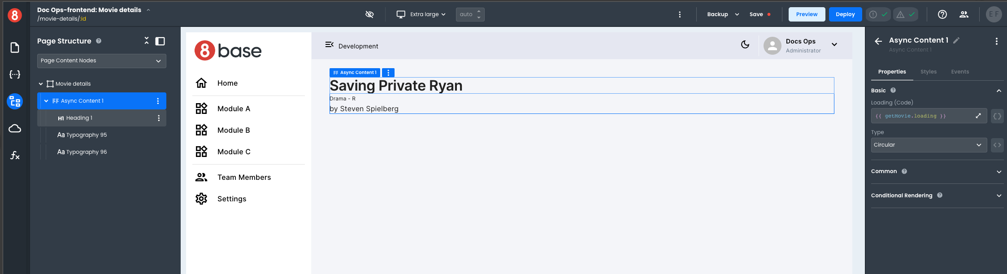This screenshot has width=1007, height=274.
Task: Expand the Loading code editor
Action: pyautogui.click(x=978, y=116)
